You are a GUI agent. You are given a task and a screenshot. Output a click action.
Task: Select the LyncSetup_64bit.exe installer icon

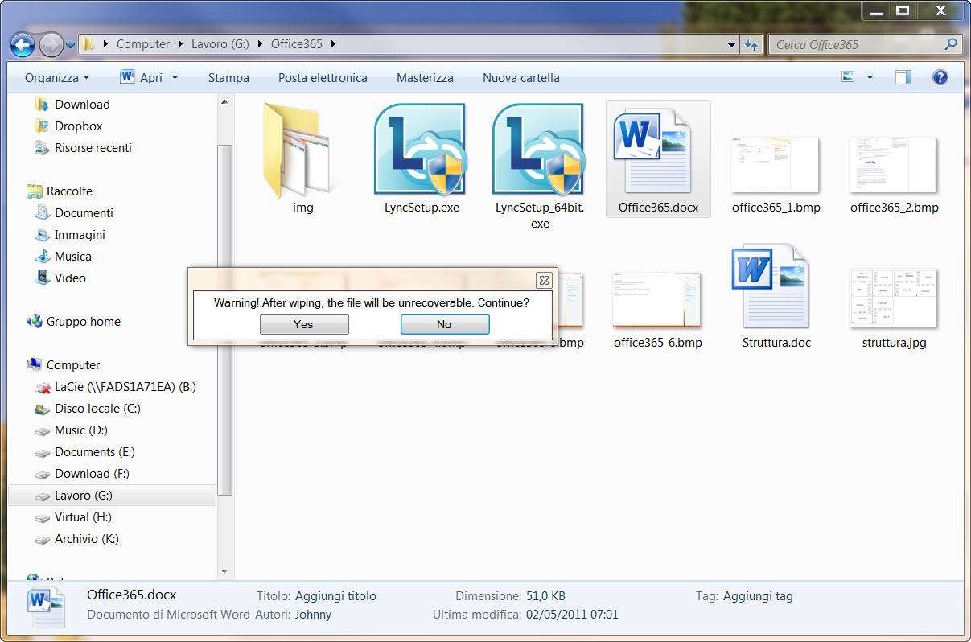point(537,150)
